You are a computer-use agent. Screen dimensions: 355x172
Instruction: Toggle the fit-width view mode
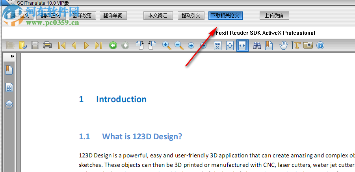(x=242, y=45)
